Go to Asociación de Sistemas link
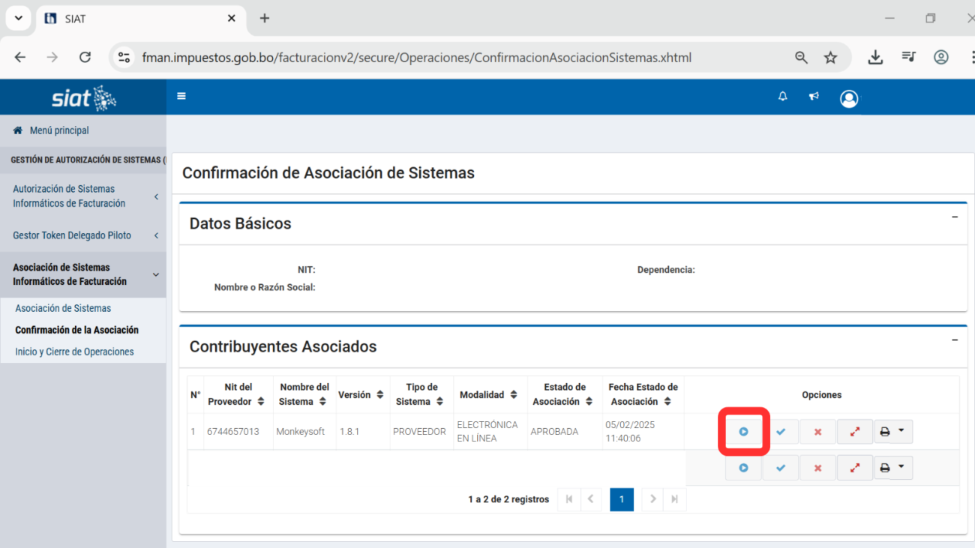 pos(63,308)
